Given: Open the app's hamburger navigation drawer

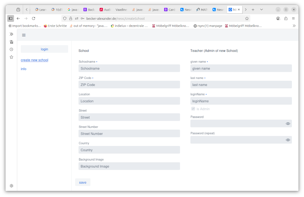Looking at the screenshot, I should click(24, 35).
